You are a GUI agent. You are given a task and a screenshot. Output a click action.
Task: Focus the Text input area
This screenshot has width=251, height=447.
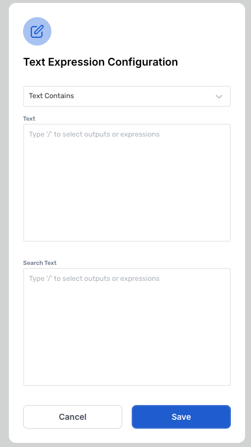[x=127, y=183]
